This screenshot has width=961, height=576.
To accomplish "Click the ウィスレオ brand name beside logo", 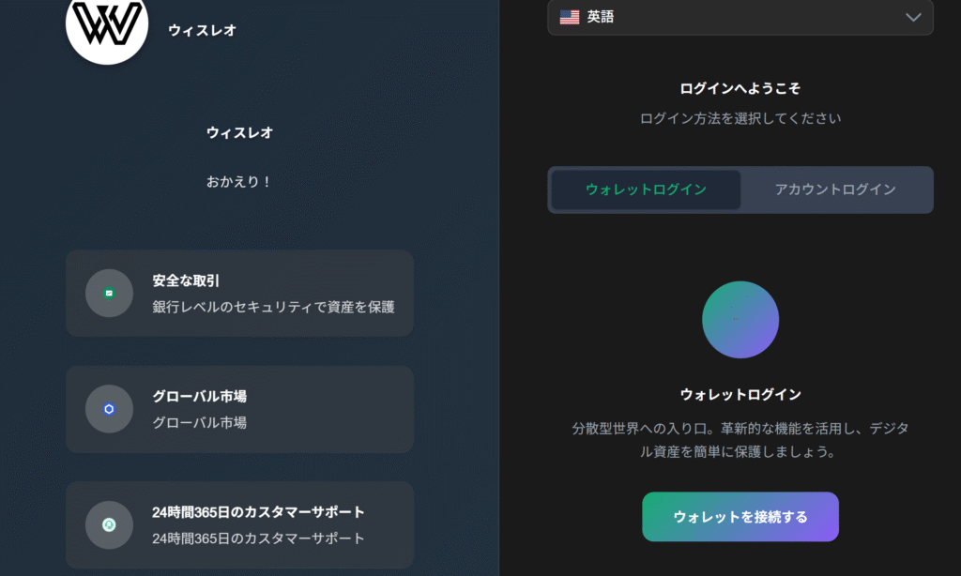I will (x=203, y=31).
